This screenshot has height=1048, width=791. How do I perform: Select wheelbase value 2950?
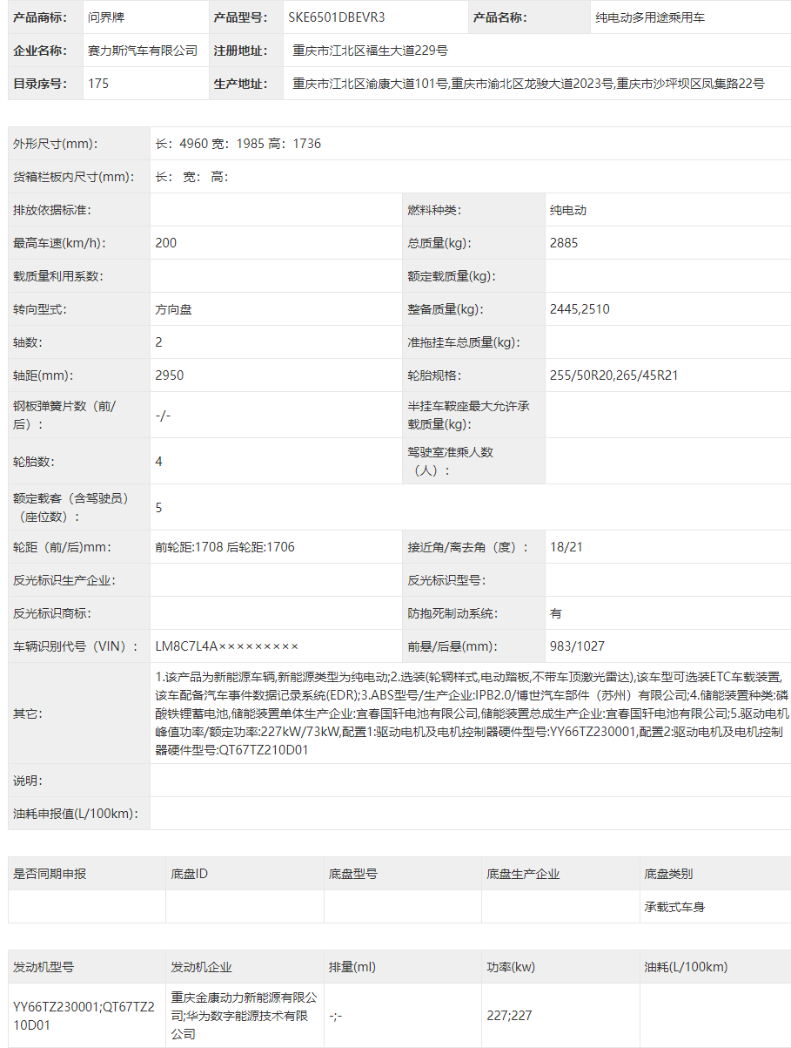tap(169, 375)
